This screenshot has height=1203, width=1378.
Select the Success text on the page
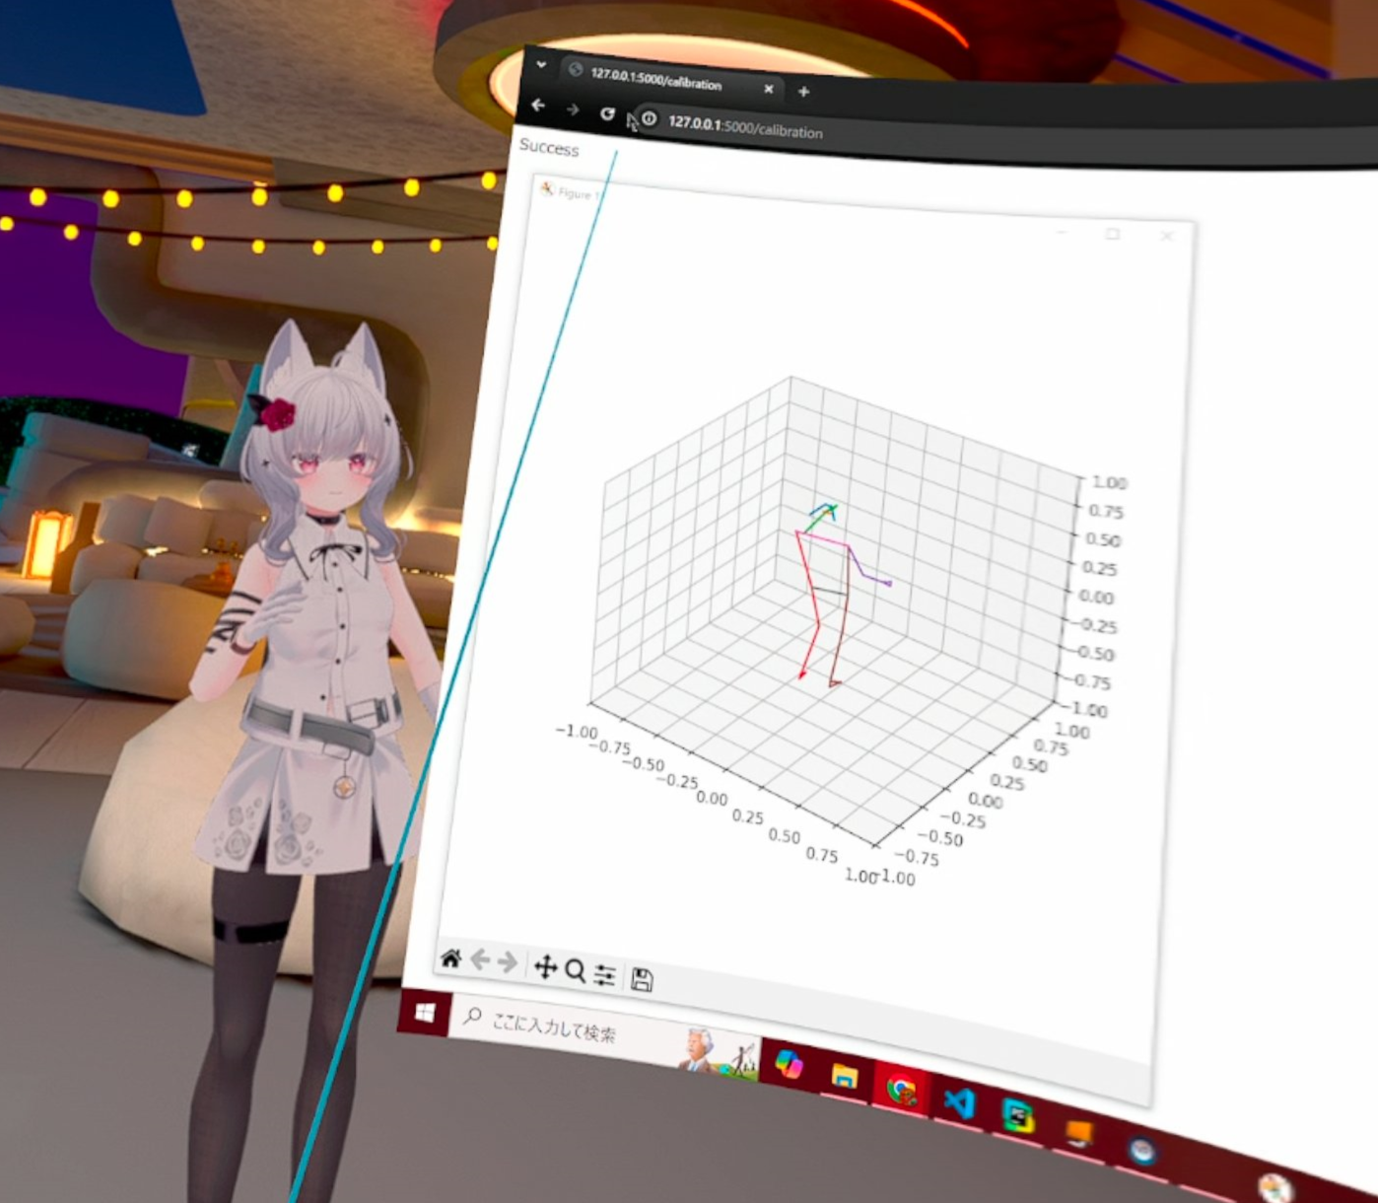point(548,149)
